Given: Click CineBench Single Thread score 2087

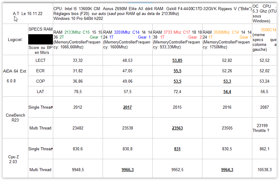Looking at the screenshot, I should coord(265,107).
